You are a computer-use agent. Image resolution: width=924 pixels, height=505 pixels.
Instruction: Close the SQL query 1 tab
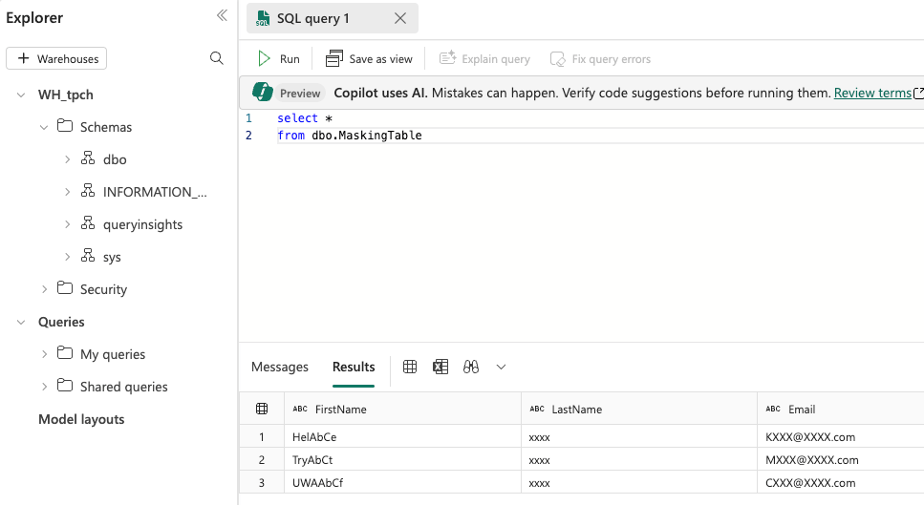coord(400,18)
